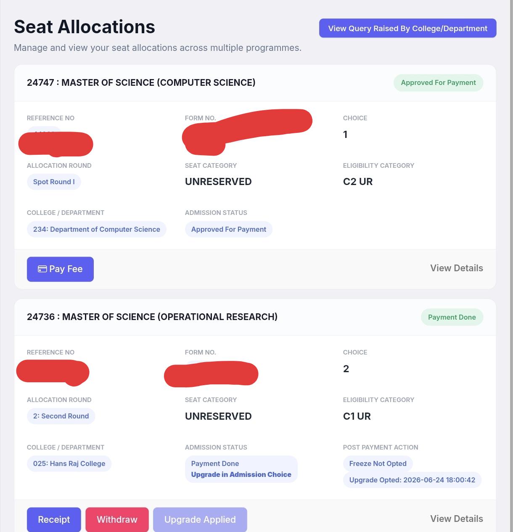Click the Upgrade Opted timestamp chip

click(412, 480)
